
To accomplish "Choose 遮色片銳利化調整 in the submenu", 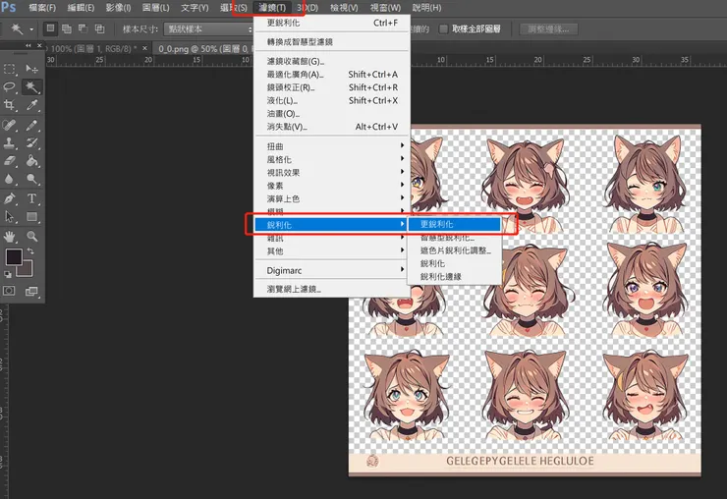I will pyautogui.click(x=454, y=250).
